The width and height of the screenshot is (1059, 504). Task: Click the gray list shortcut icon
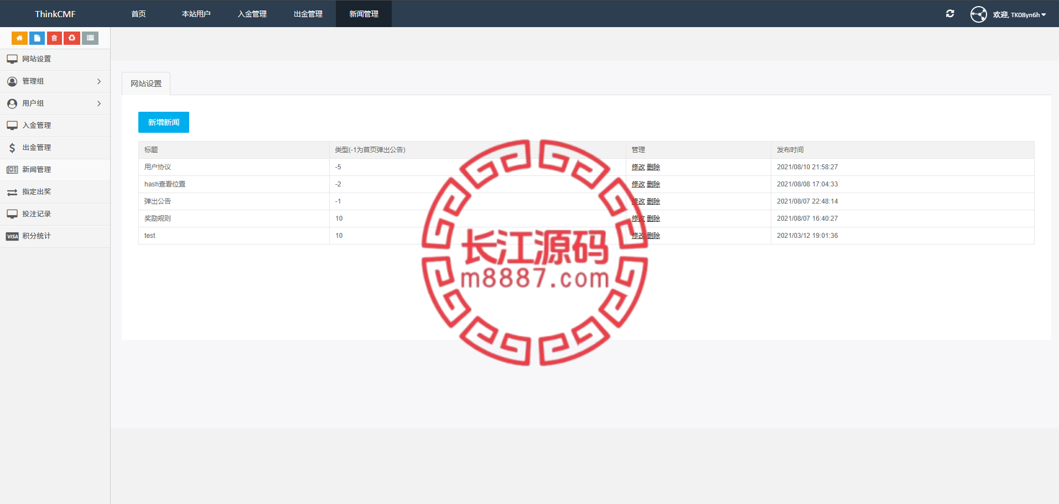(x=90, y=38)
